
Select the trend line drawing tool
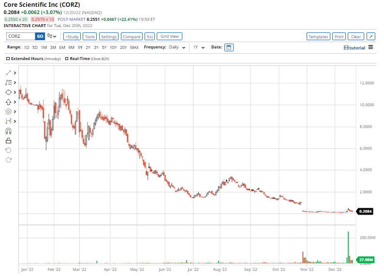[9, 73]
